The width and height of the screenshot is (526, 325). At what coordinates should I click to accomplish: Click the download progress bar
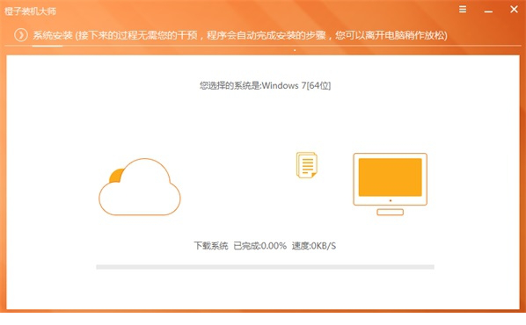click(265, 267)
